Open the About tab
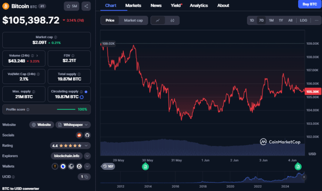 coord(223,6)
